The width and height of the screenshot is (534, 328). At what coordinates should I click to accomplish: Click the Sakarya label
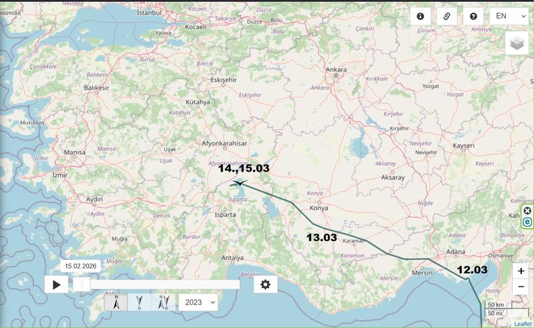pos(225,19)
